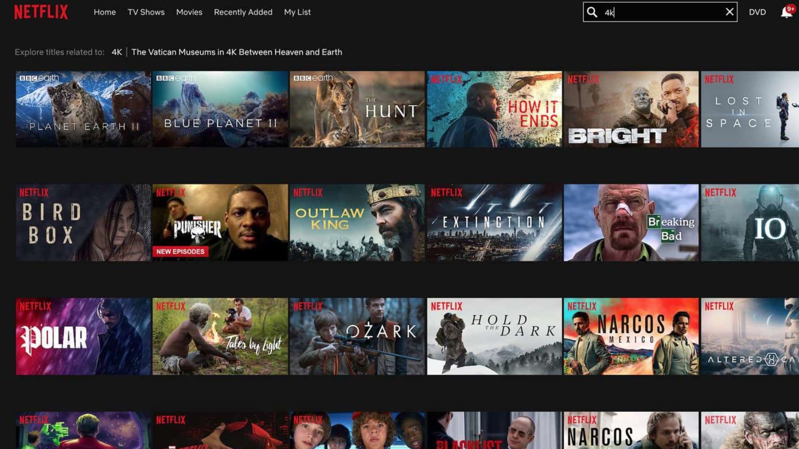
Task: Open the Bright thumbnail
Action: (631, 109)
